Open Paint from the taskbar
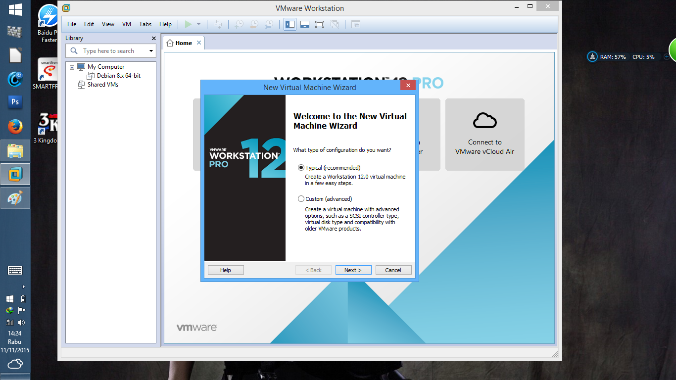This screenshot has width=676, height=380. [15, 198]
